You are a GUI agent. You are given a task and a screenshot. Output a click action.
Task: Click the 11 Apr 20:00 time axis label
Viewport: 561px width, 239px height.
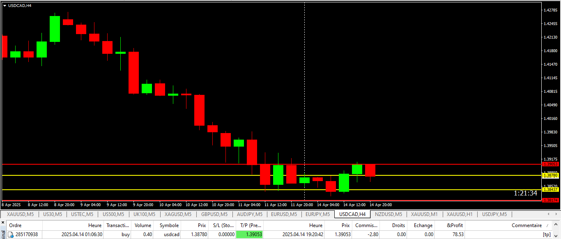point(302,205)
